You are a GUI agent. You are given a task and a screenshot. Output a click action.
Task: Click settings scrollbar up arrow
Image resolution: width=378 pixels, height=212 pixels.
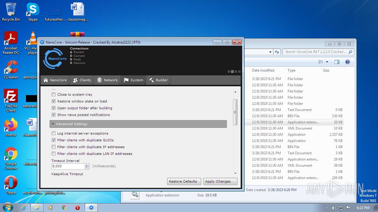tap(235, 92)
